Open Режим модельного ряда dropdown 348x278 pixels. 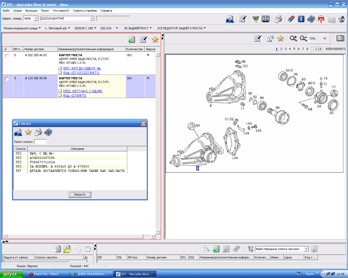22,28
